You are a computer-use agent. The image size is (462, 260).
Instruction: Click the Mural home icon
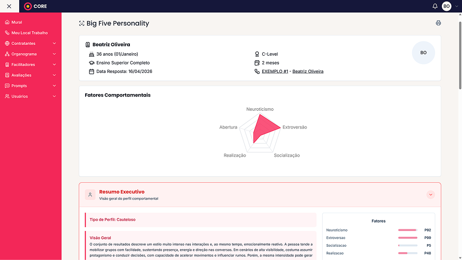click(7, 22)
